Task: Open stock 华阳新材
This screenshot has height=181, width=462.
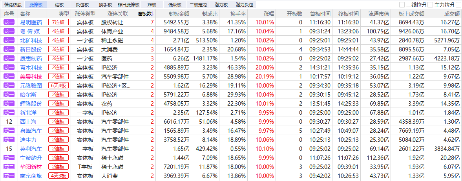Action: (x=31, y=167)
